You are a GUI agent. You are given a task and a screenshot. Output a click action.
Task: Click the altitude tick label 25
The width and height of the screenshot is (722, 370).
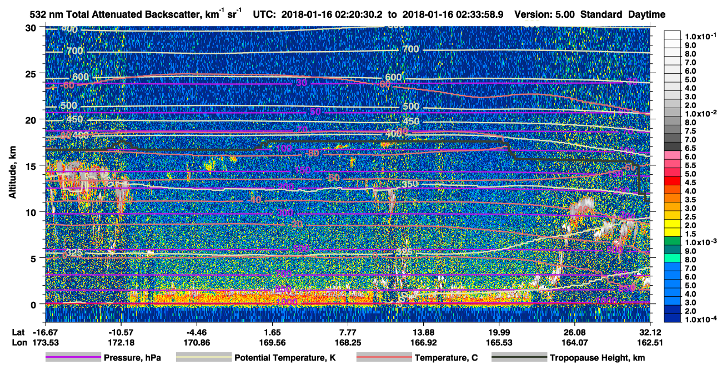pyautogui.click(x=32, y=73)
